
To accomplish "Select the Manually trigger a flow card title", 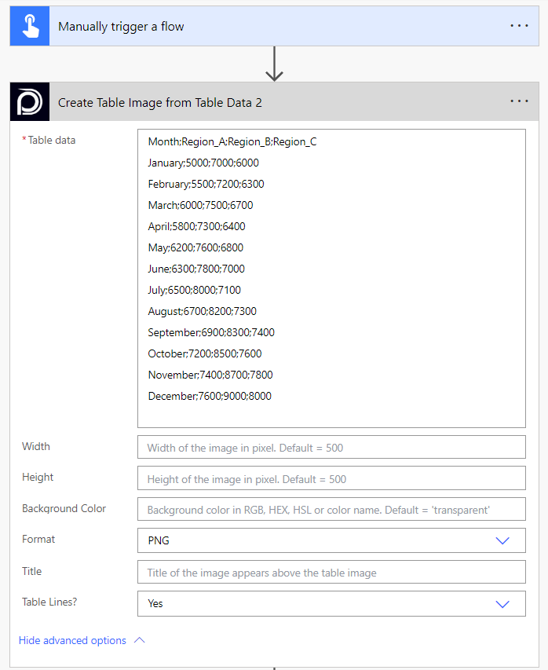I will [x=121, y=27].
